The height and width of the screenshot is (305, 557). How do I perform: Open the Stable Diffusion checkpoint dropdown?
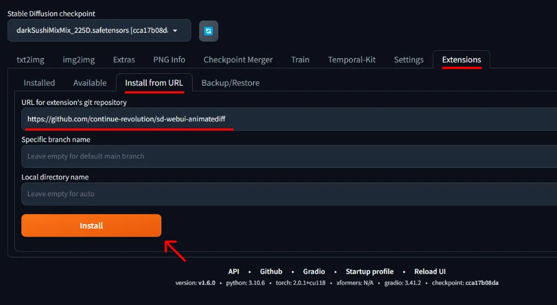pos(99,31)
